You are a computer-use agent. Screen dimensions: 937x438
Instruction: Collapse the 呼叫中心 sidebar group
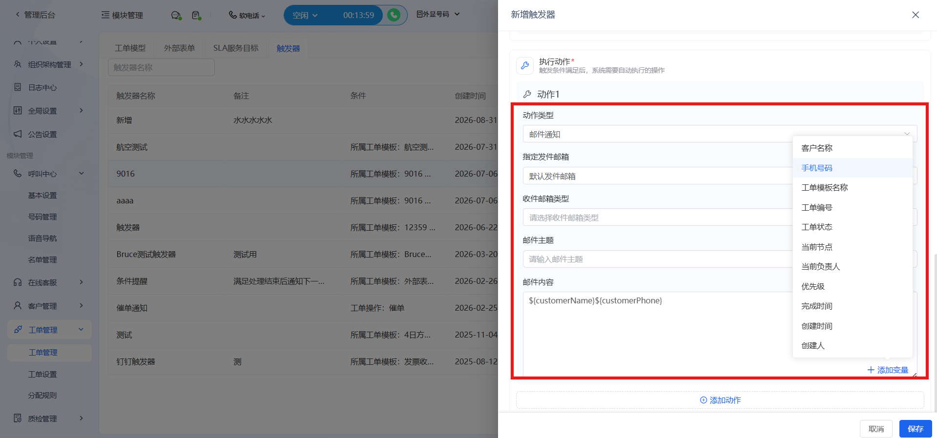point(82,174)
